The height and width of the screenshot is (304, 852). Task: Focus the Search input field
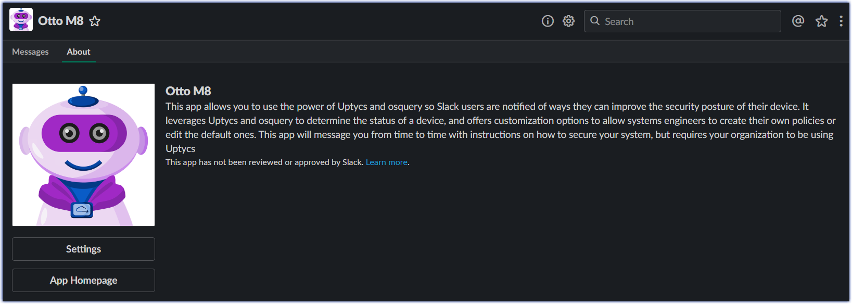(682, 21)
